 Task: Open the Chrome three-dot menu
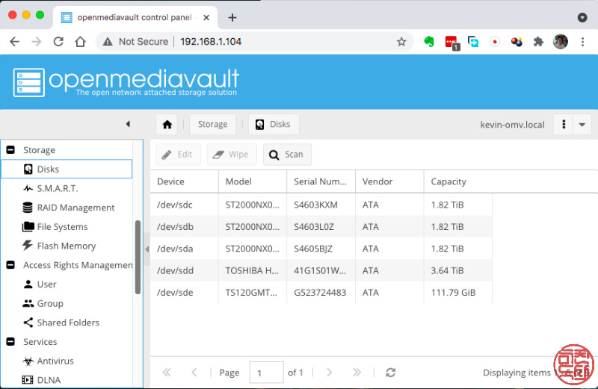[x=582, y=42]
